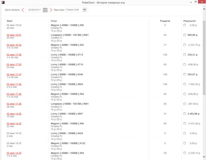This screenshot has width=206, height=160.
Task: Open session link 02 июн 18:34
Action: tap(14, 45)
